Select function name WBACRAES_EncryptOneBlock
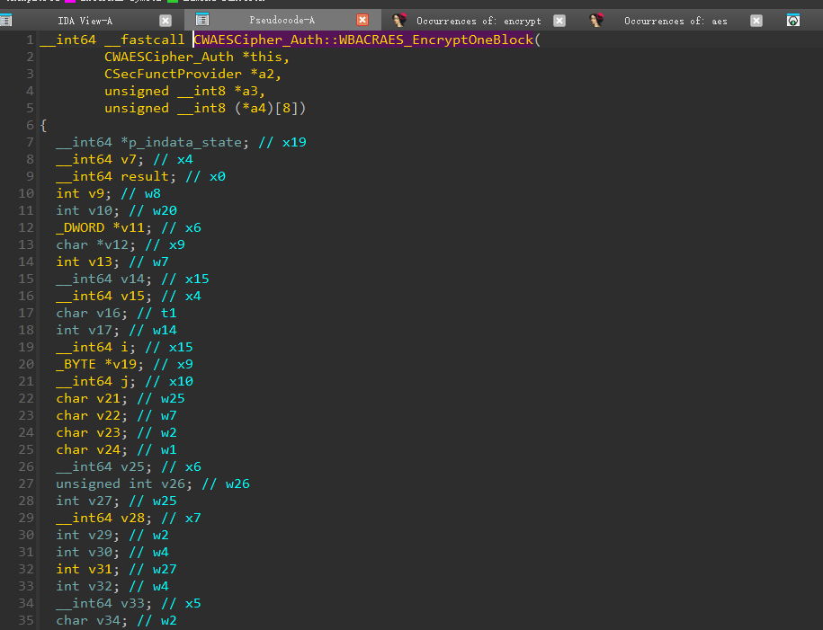 click(436, 40)
